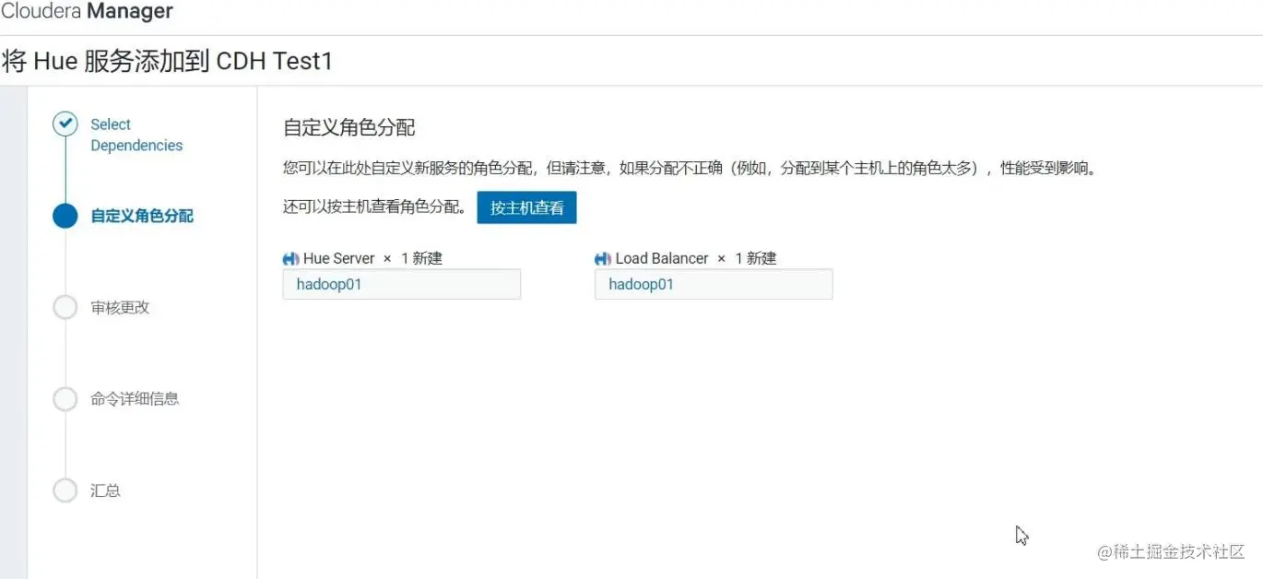The height and width of the screenshot is (579, 1263).
Task: Click the 自定义角色分配 page heading
Action: 349,127
